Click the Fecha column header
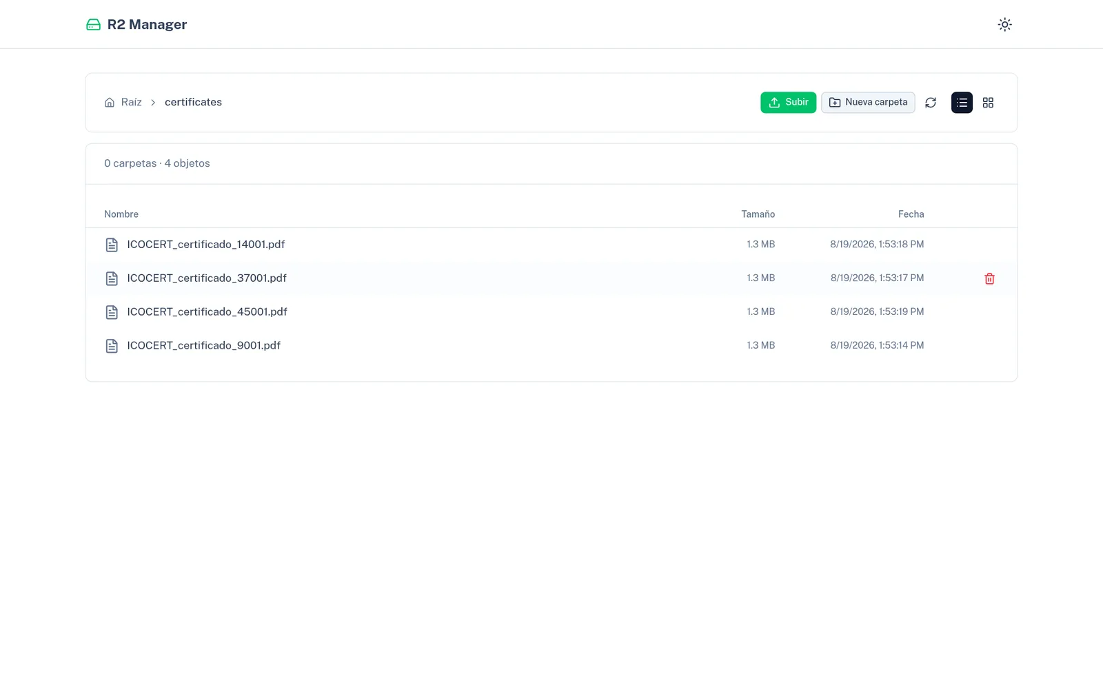This screenshot has height=689, width=1103. coord(911,214)
